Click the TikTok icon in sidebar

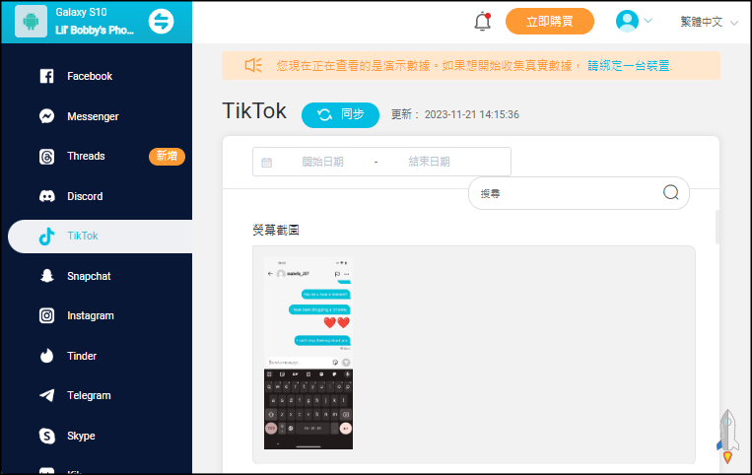46,237
